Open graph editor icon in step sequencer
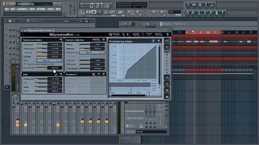 pos(82,21)
